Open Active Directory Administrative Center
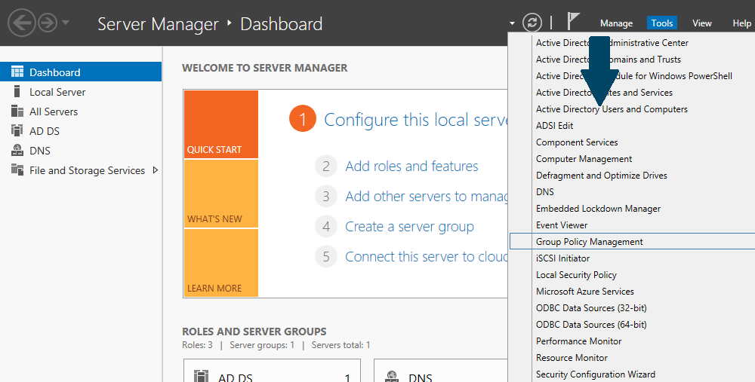Image resolution: width=755 pixels, height=382 pixels. click(612, 43)
